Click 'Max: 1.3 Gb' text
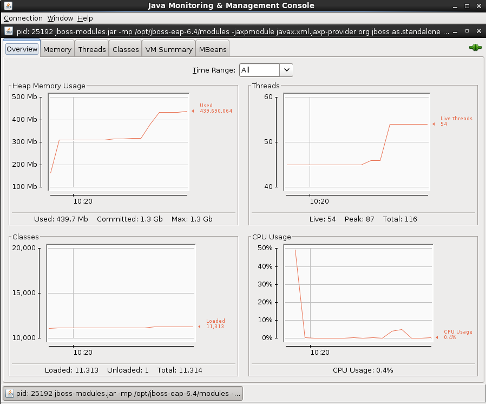The width and height of the screenshot is (486, 404). pyautogui.click(x=192, y=219)
